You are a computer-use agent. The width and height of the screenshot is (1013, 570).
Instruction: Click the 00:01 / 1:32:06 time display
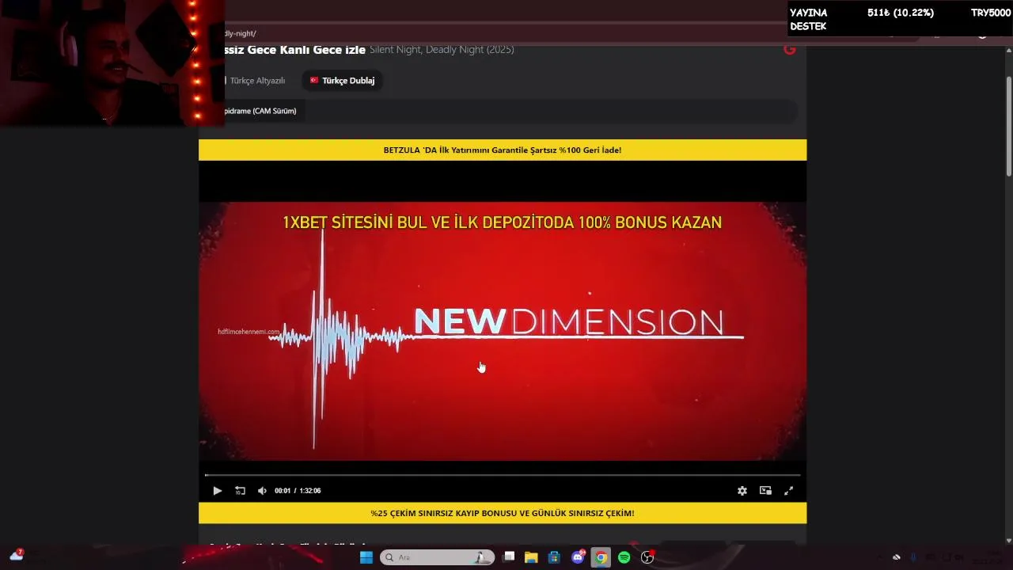298,491
